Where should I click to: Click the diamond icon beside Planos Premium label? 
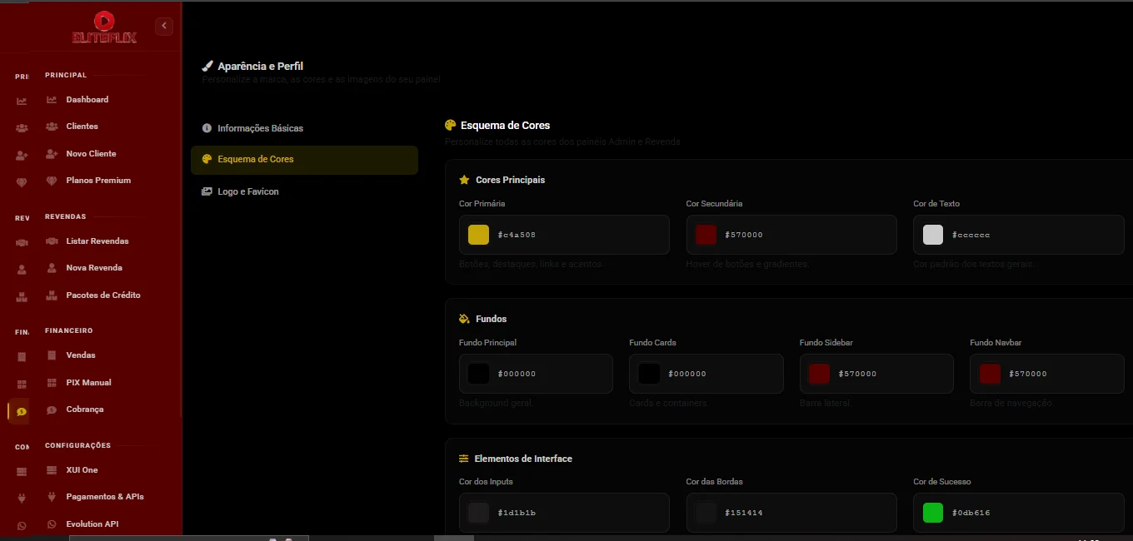pyautogui.click(x=52, y=181)
